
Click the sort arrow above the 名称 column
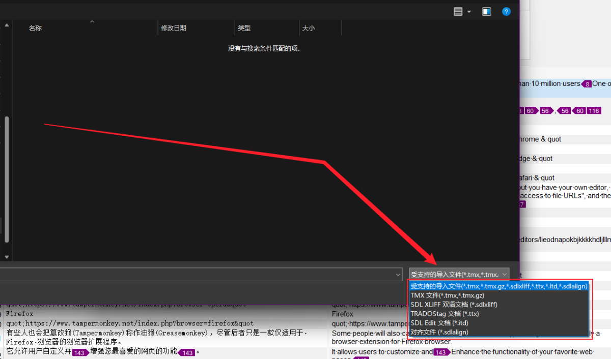click(x=92, y=22)
